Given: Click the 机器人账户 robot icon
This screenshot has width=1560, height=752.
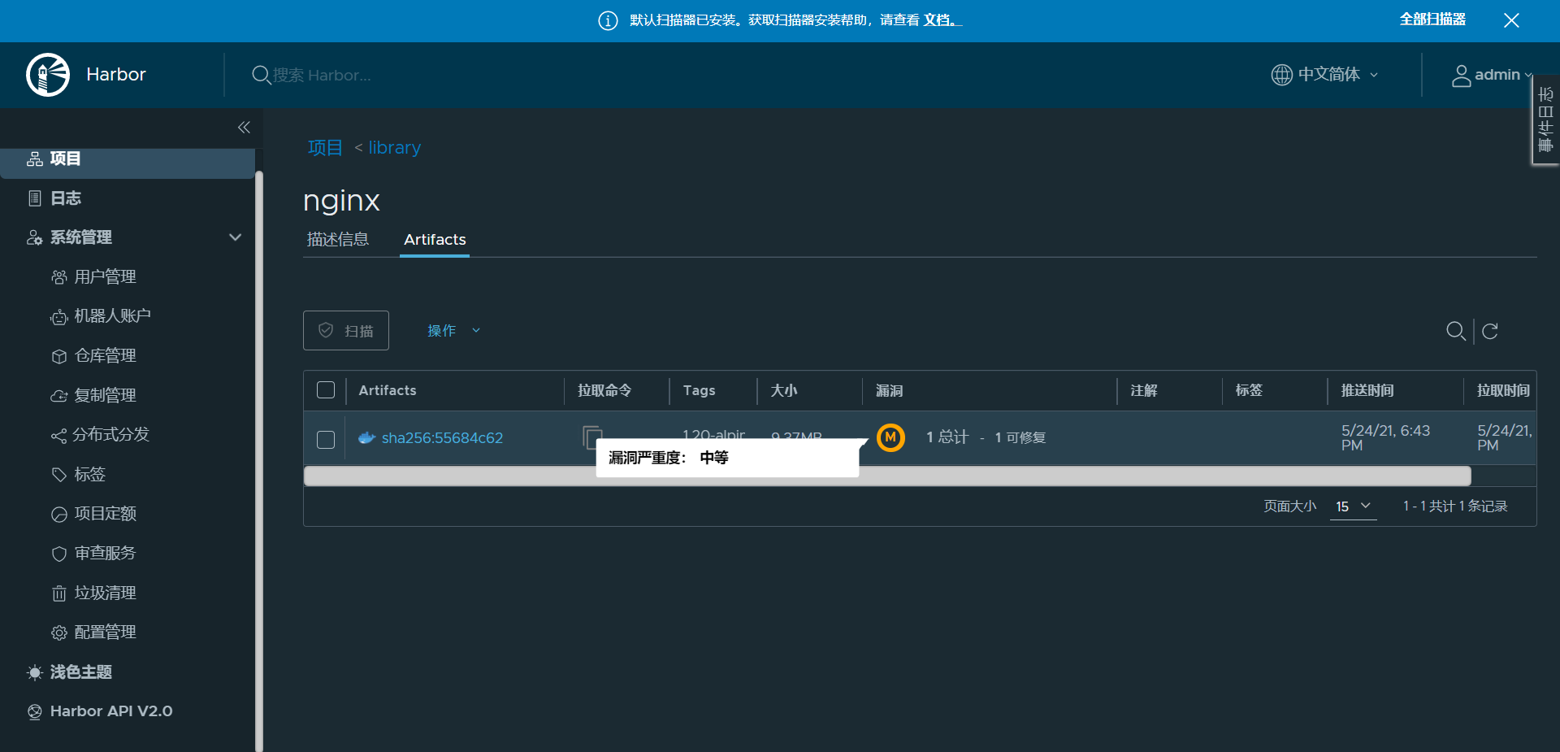Looking at the screenshot, I should (x=59, y=316).
